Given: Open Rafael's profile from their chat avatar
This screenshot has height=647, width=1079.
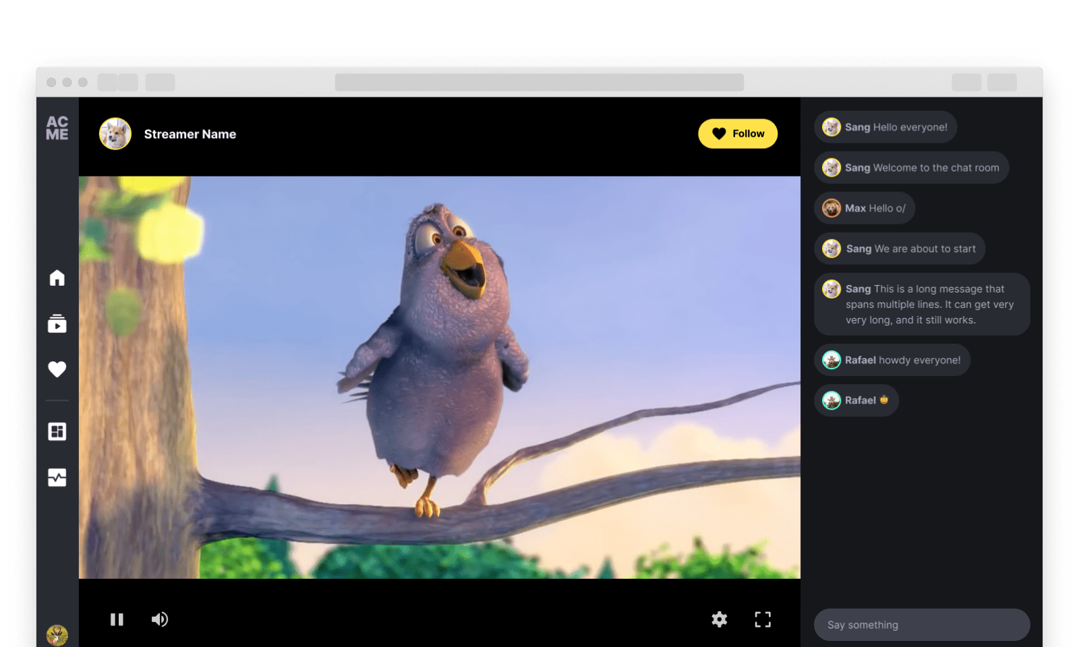Looking at the screenshot, I should coord(831,359).
